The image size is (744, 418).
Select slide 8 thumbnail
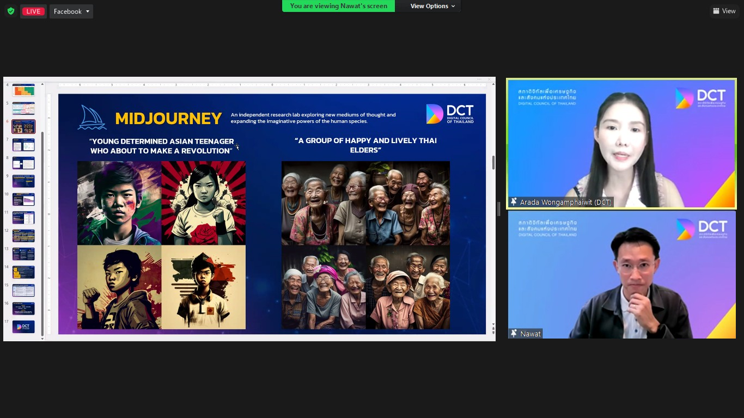[x=23, y=163]
